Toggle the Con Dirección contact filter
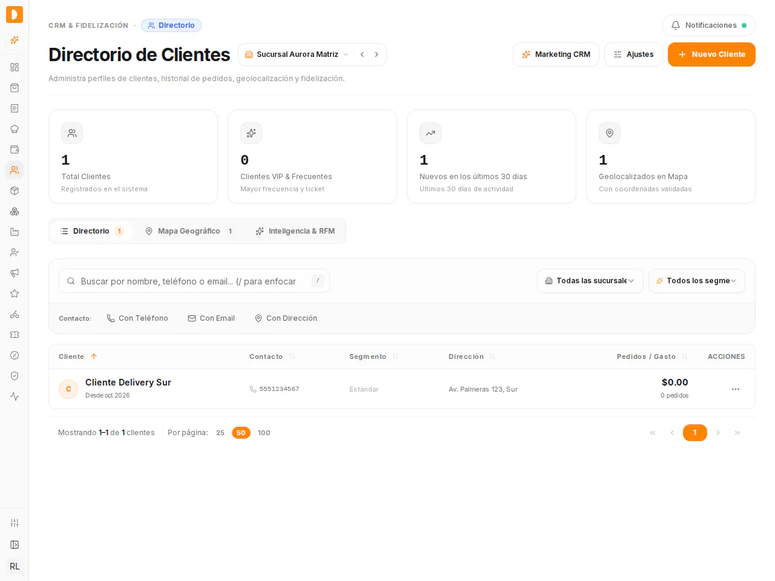 [286, 318]
